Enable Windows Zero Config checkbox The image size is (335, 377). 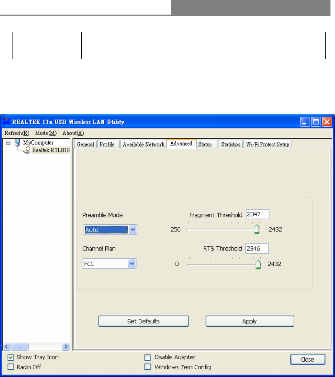[x=147, y=367]
